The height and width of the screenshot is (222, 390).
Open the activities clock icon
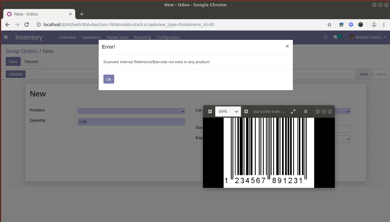coord(325,37)
